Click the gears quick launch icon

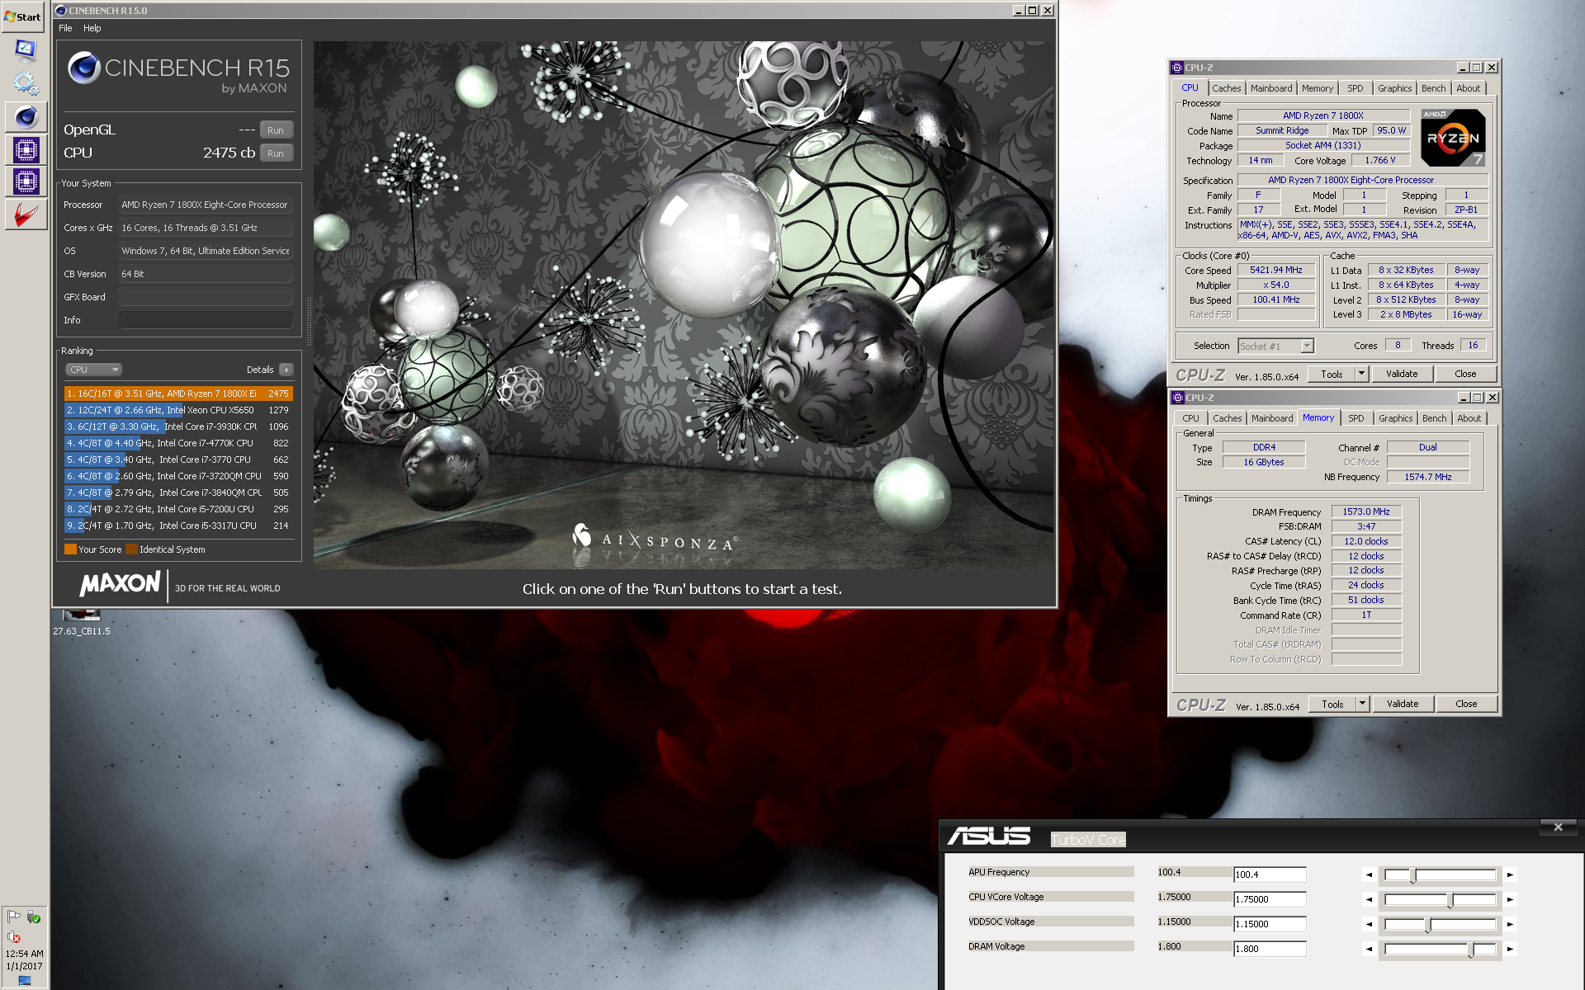(x=26, y=83)
